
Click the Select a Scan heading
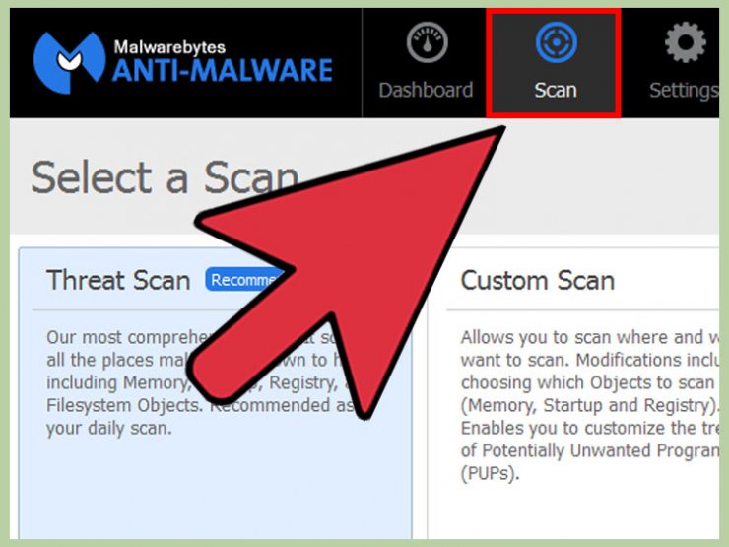[165, 177]
